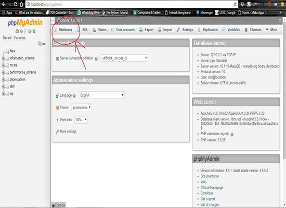Screen dimensions: 286x208
Task: Go to the Import tab
Action: 165,30
